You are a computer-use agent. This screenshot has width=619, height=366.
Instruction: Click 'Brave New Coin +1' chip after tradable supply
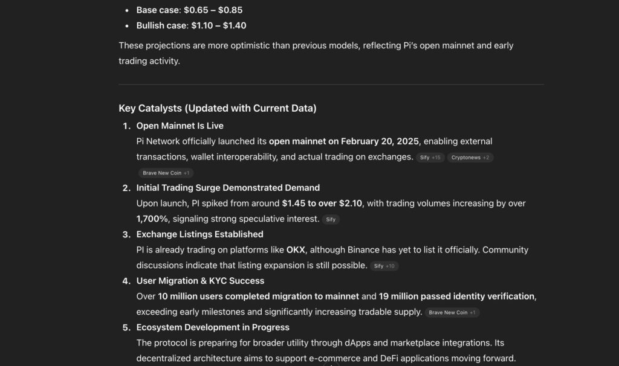coord(452,313)
